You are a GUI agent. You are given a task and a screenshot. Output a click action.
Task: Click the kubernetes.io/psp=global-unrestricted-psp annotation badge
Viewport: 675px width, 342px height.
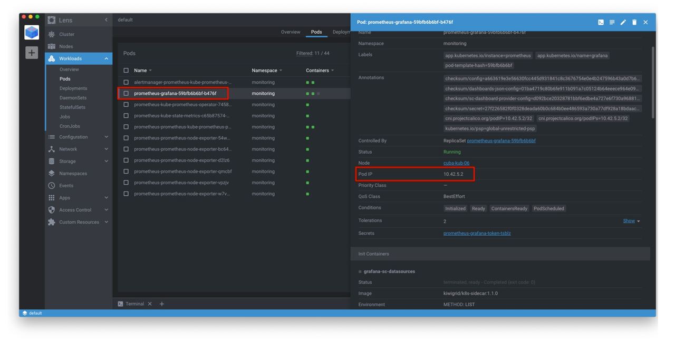pos(490,128)
